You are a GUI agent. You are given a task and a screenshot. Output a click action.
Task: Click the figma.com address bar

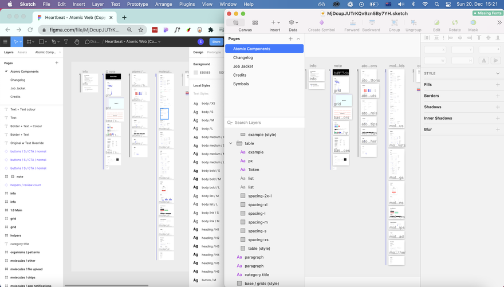[x=85, y=30]
